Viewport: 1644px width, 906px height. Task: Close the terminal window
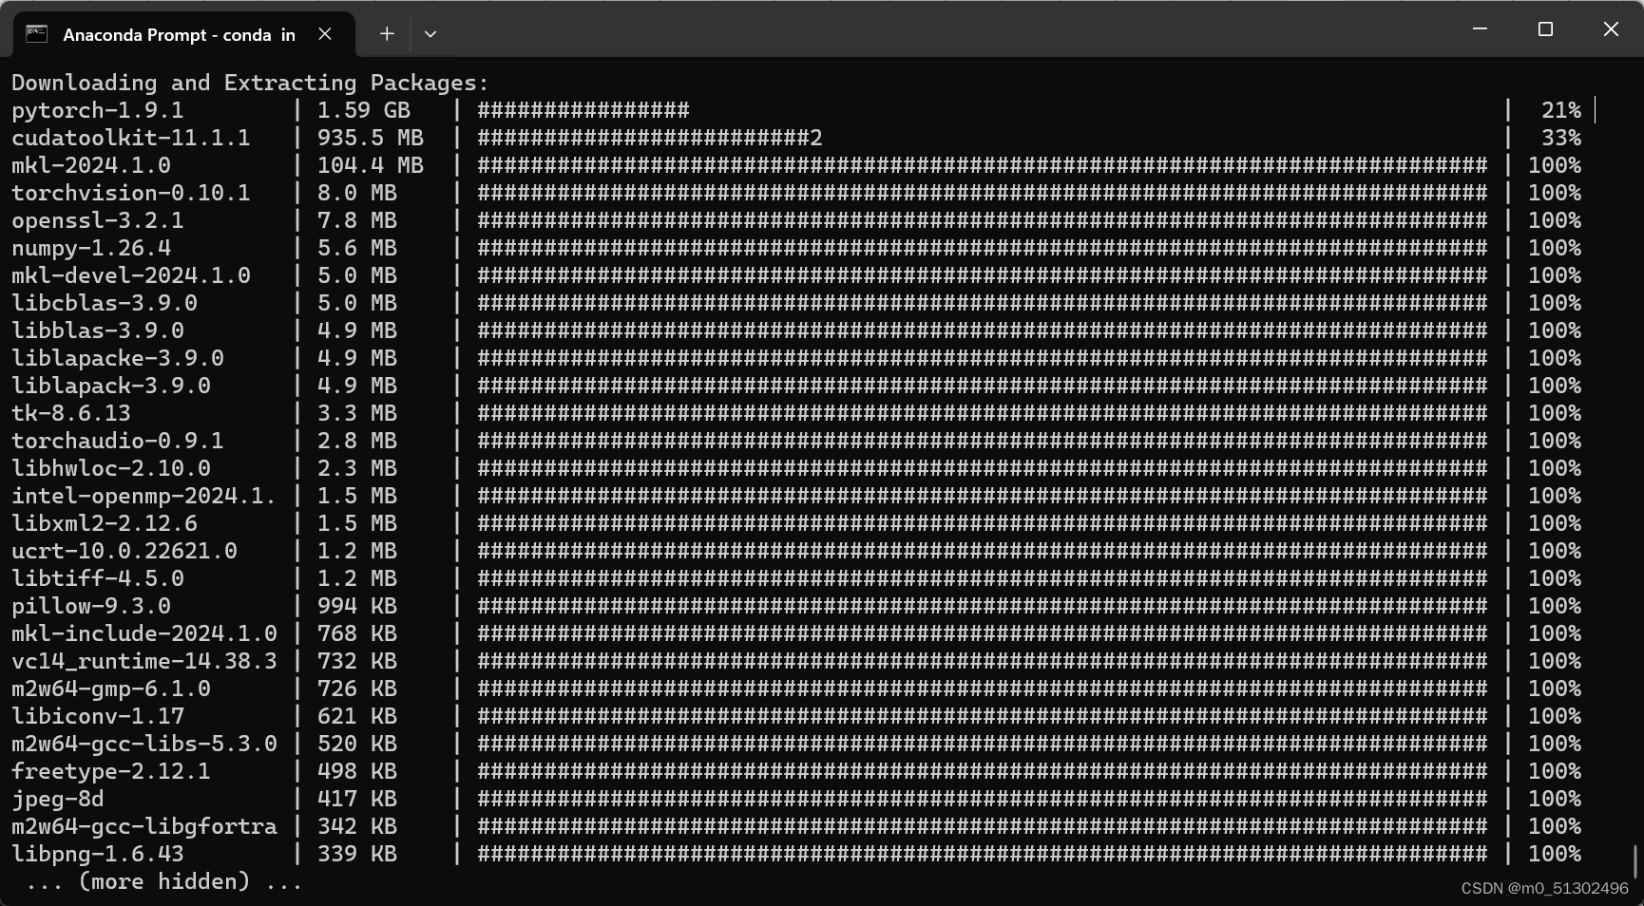(1611, 29)
